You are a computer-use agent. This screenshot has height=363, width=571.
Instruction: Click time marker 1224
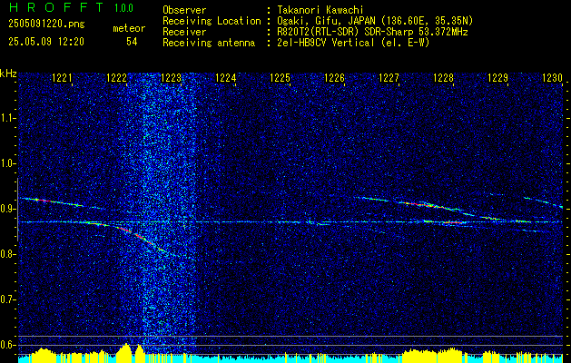point(225,77)
